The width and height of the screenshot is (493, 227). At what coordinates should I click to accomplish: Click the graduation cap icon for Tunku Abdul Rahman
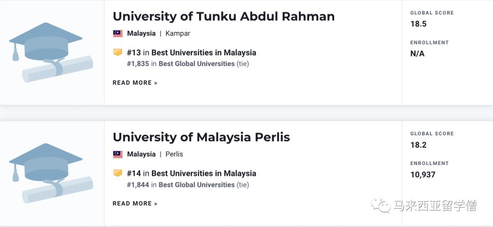point(50,52)
